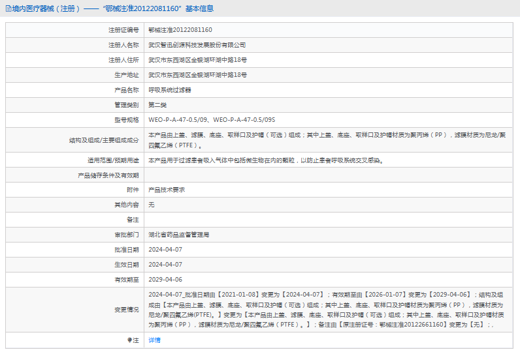Click the 有效期至 row label
Image resolution: width=520 pixels, height=354 pixels.
click(x=127, y=280)
